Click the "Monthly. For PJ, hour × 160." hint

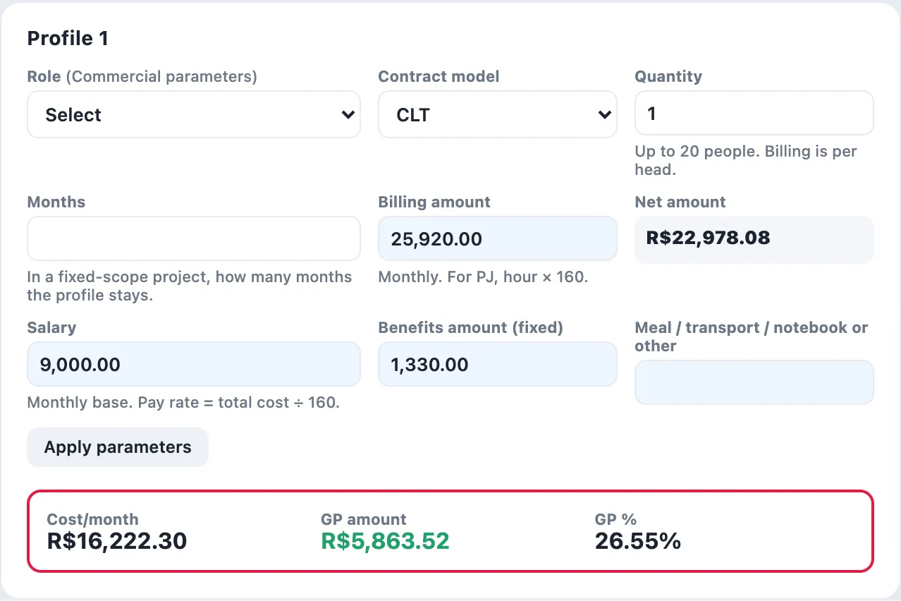(483, 277)
